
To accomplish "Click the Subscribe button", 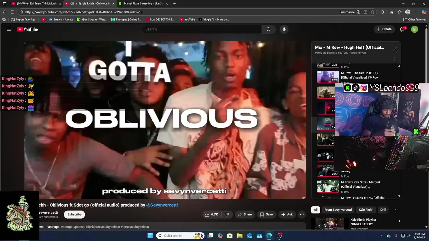I will [74, 214].
